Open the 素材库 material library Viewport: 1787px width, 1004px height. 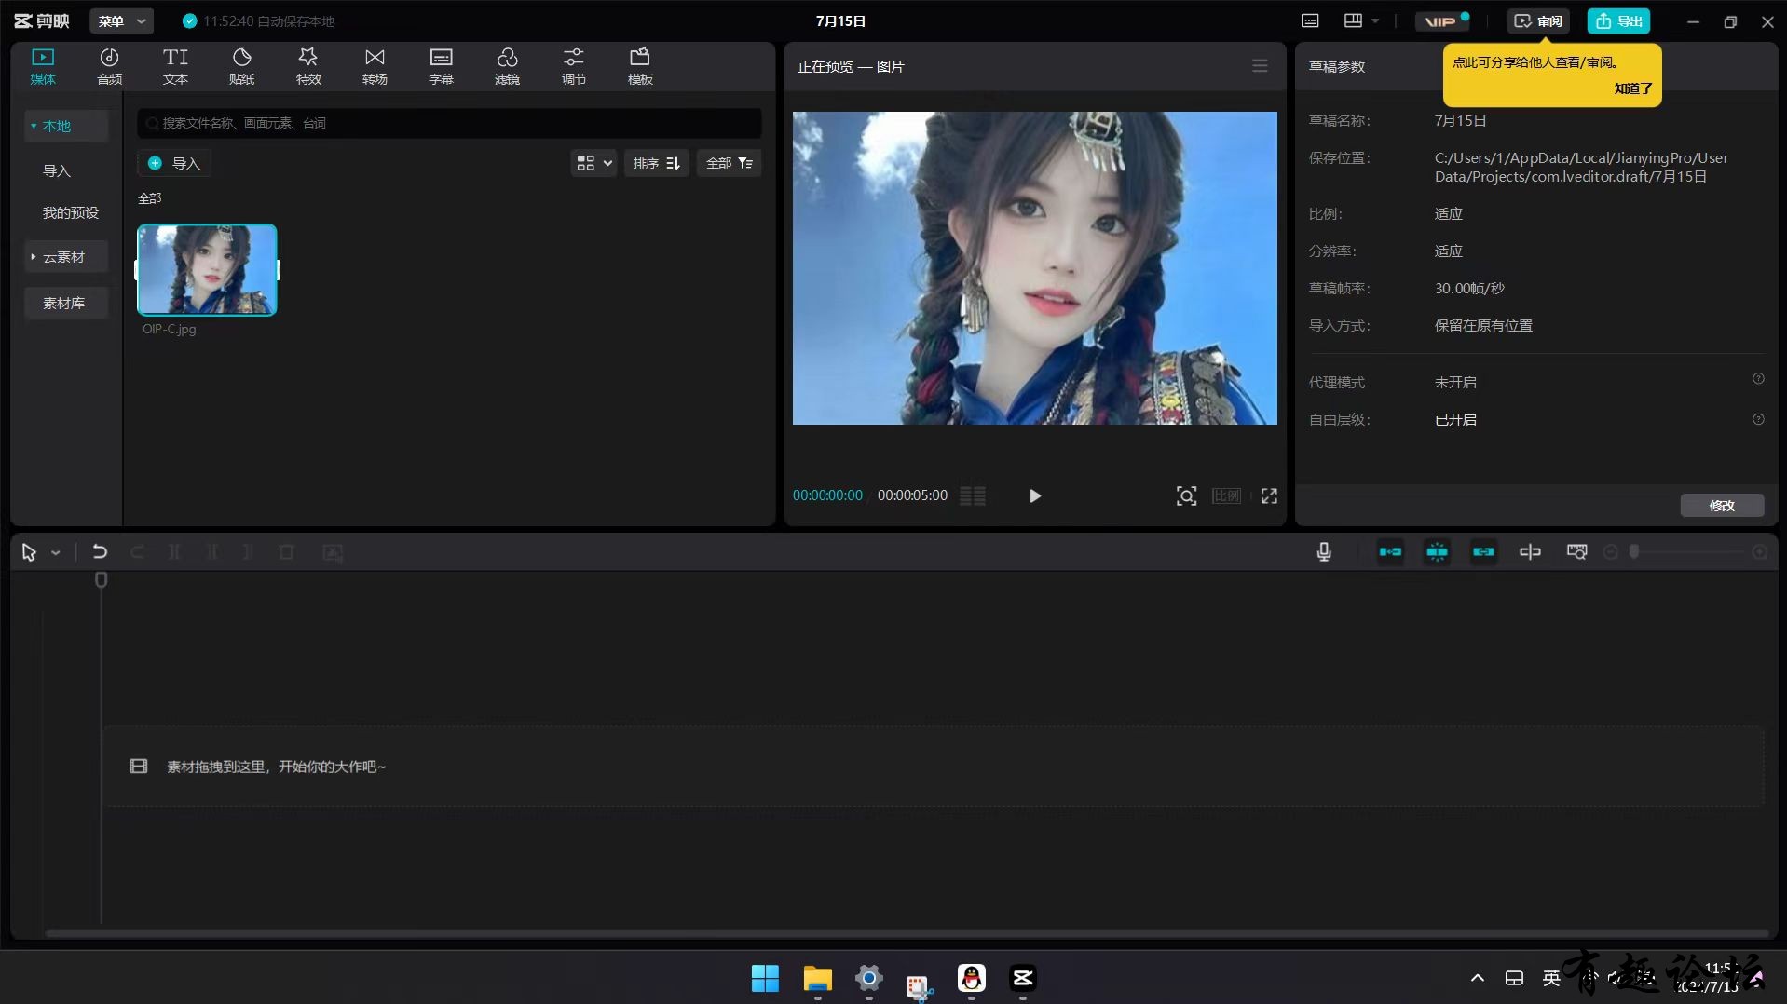pyautogui.click(x=66, y=303)
